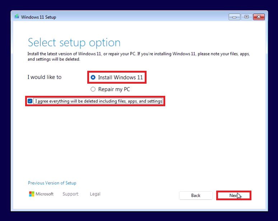This screenshot has width=278, height=221.
Task: Click the Windows 11 Setup title bar icon
Action: [x=17, y=16]
